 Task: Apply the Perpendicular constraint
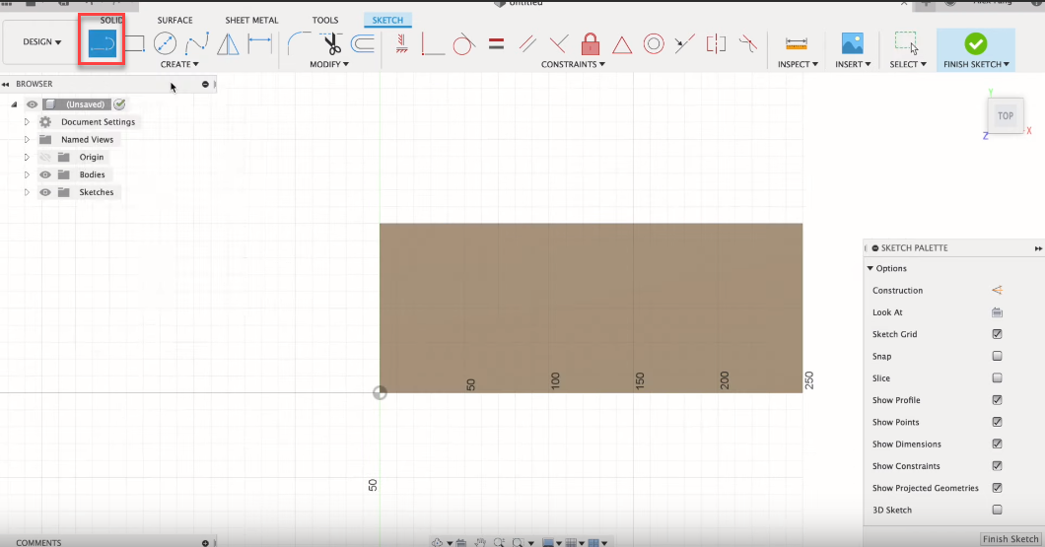pos(559,44)
